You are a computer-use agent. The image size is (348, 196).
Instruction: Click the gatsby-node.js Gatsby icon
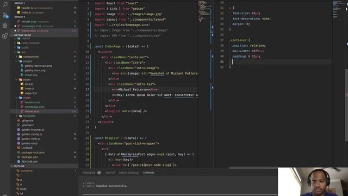point(18,139)
